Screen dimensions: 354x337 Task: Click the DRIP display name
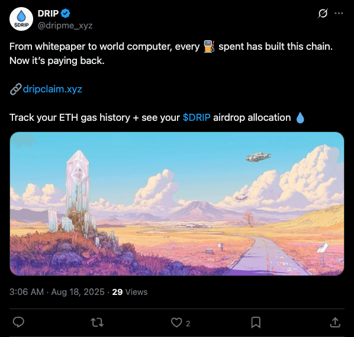[48, 14]
